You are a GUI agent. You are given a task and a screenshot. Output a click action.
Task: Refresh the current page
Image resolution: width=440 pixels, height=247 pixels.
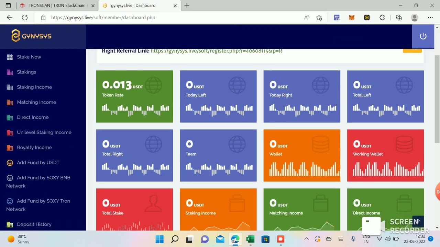click(25, 17)
